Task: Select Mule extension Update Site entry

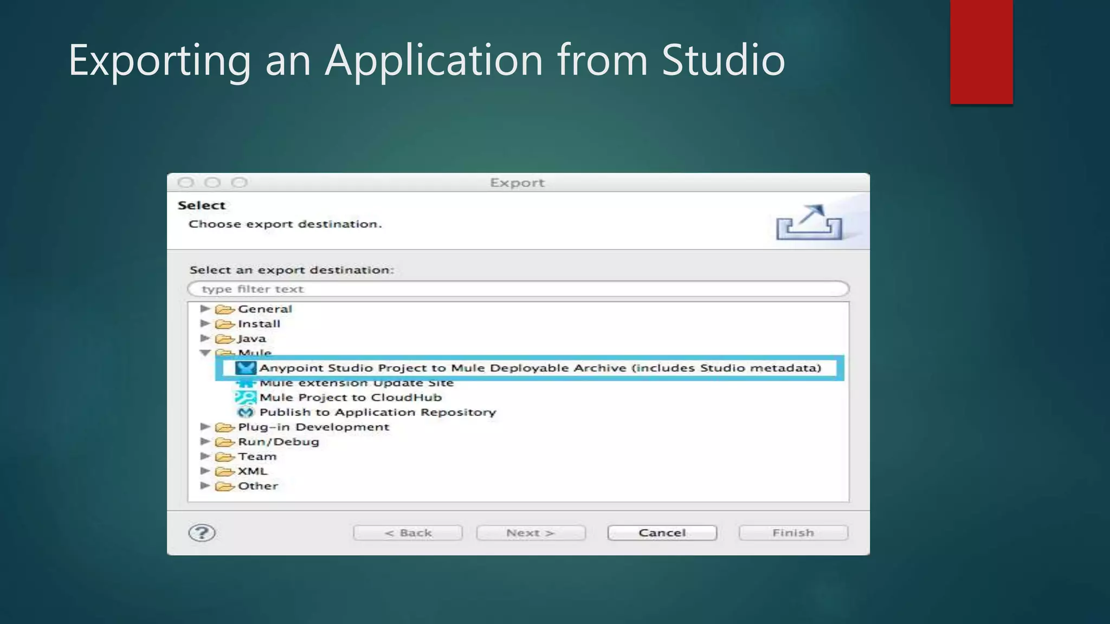Action: click(x=357, y=383)
